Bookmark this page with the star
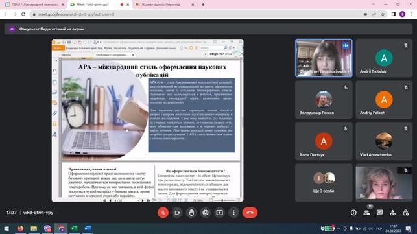Image resolution: width=417 pixels, height=234 pixels. (x=383, y=14)
